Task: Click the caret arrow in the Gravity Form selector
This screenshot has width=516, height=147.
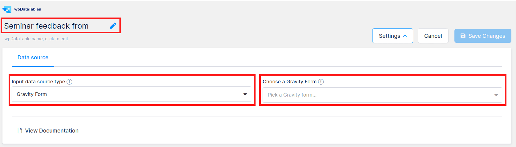Action: 245,94
